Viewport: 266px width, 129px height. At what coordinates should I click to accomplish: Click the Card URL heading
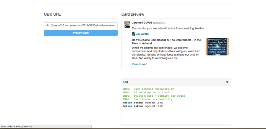click(52, 14)
